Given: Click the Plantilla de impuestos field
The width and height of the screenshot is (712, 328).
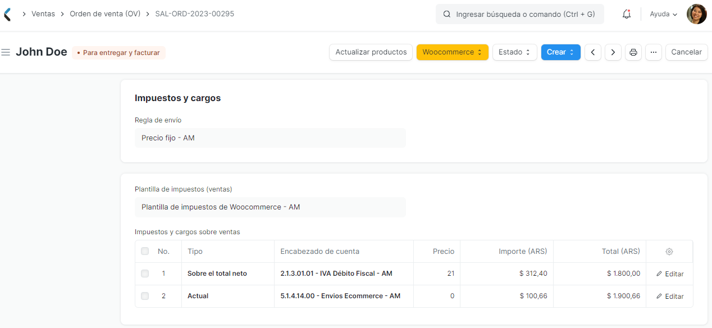Looking at the screenshot, I should [x=270, y=207].
